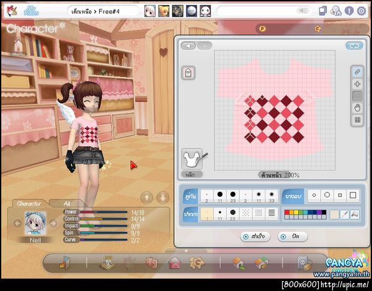The width and height of the screenshot is (372, 291).
Task: Show next character after Nell
Action: coord(53,223)
